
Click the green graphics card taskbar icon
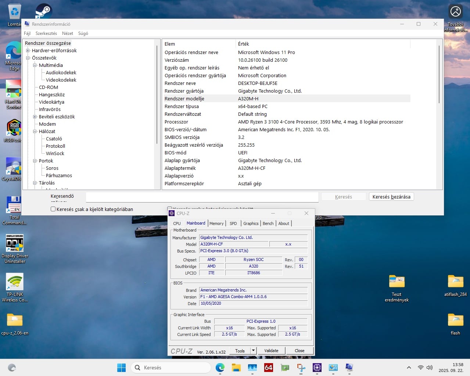click(x=285, y=368)
